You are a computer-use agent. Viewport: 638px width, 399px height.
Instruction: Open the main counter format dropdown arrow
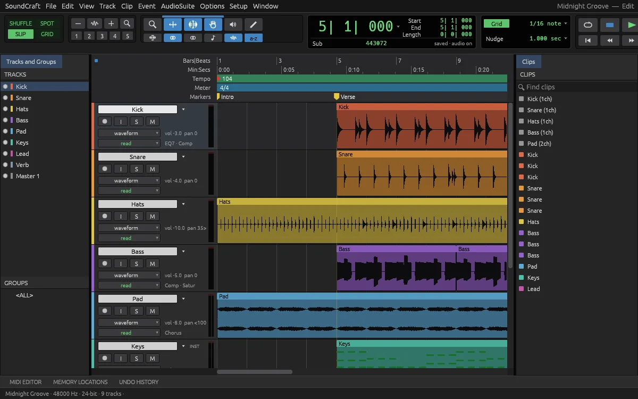click(398, 27)
